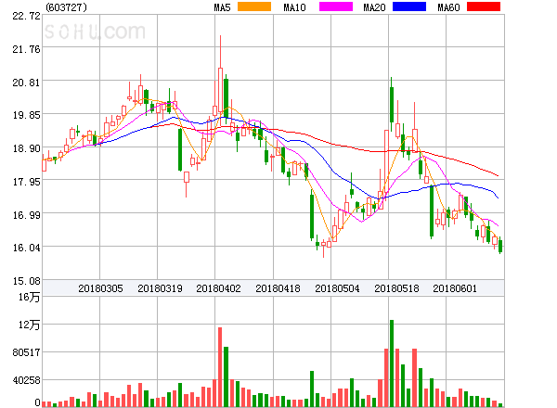The width and height of the screenshot is (557, 408).
Task: Click the 80517 volume axis label
Action: point(26,352)
